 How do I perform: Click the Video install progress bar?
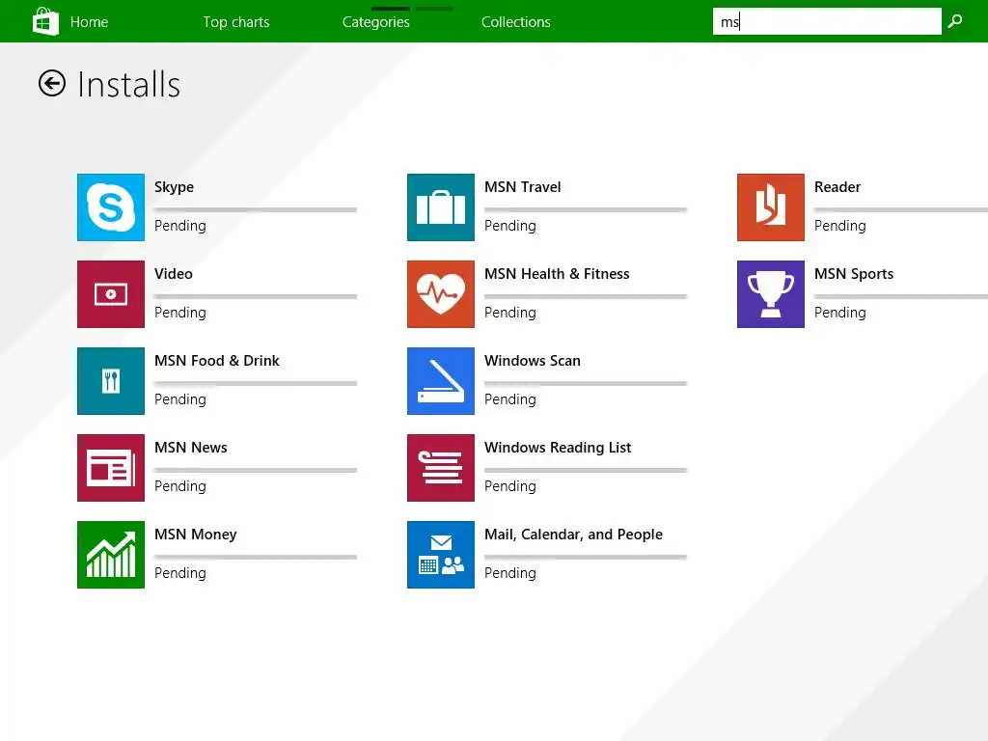tap(255, 297)
